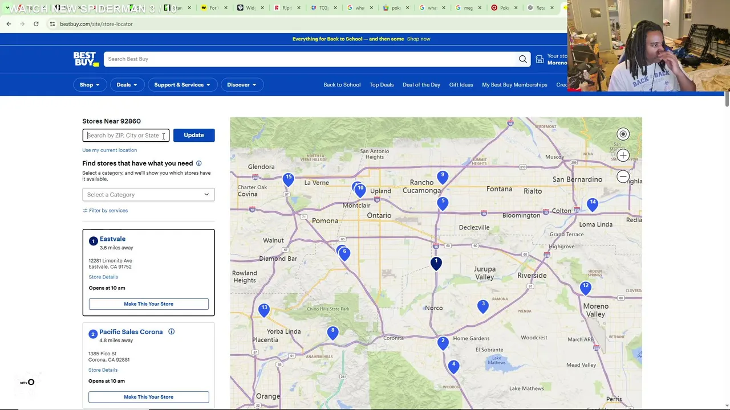Click the Best Buy logo
Viewport: 730px width, 410px height.
click(86, 59)
